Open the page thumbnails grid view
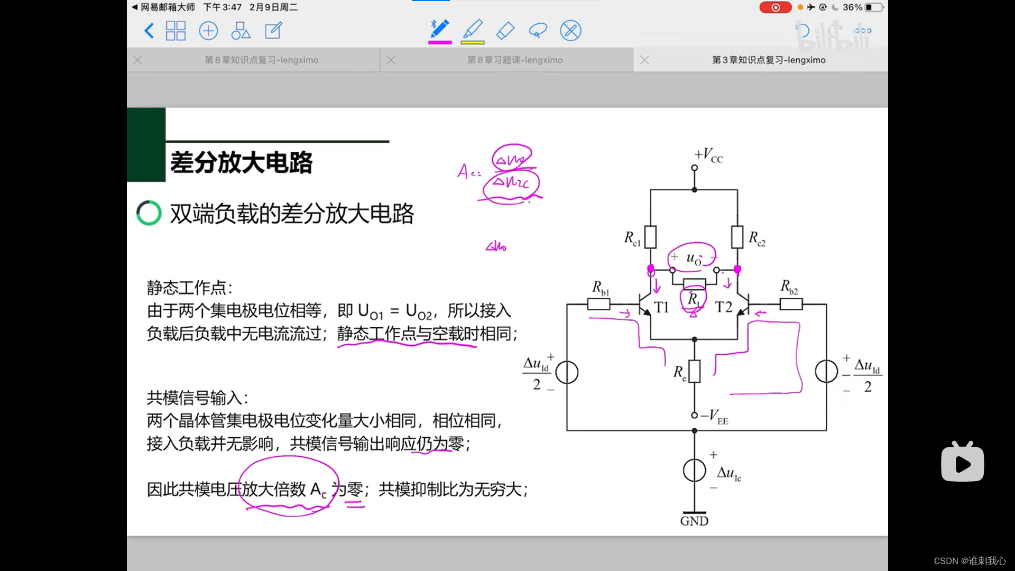The height and width of the screenshot is (571, 1015). pyautogui.click(x=176, y=31)
